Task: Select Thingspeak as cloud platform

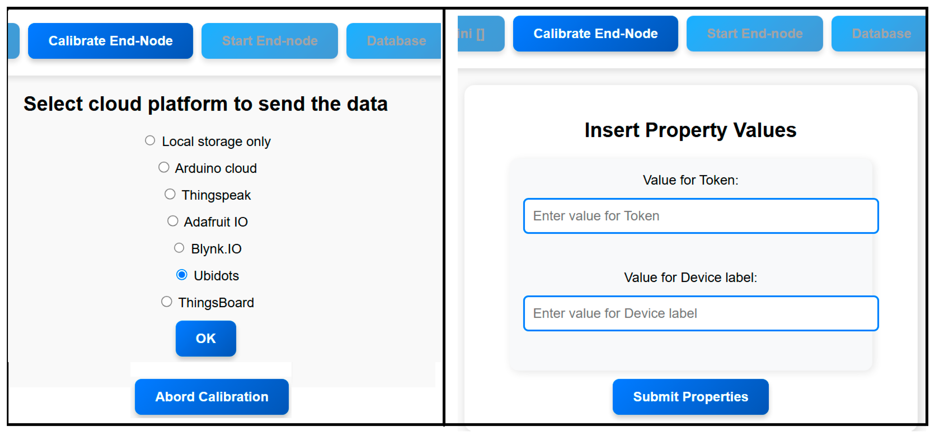Action: tap(170, 194)
